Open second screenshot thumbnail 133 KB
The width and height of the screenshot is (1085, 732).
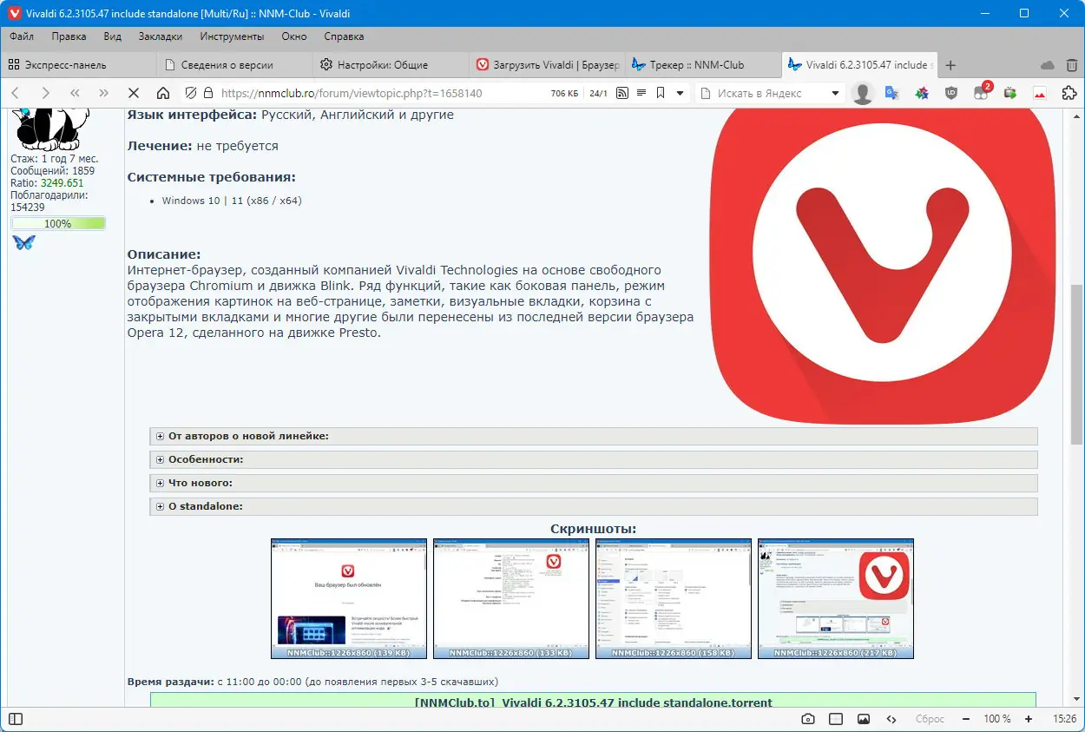511,598
